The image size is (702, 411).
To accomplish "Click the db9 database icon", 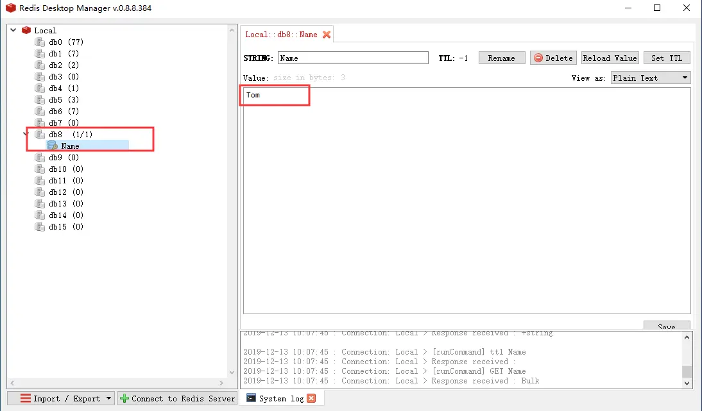I will pos(40,158).
